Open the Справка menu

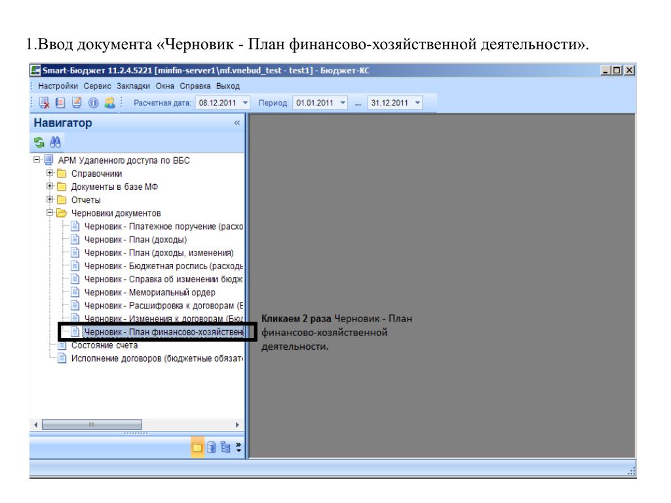coord(195,86)
